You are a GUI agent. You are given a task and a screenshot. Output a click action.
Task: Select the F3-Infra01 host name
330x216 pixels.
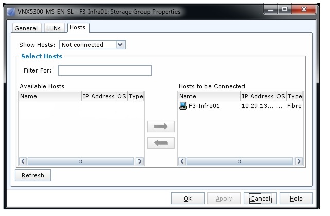click(204, 106)
